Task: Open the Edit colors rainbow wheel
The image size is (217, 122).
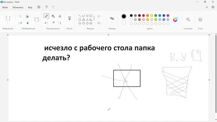Action: [175, 20]
